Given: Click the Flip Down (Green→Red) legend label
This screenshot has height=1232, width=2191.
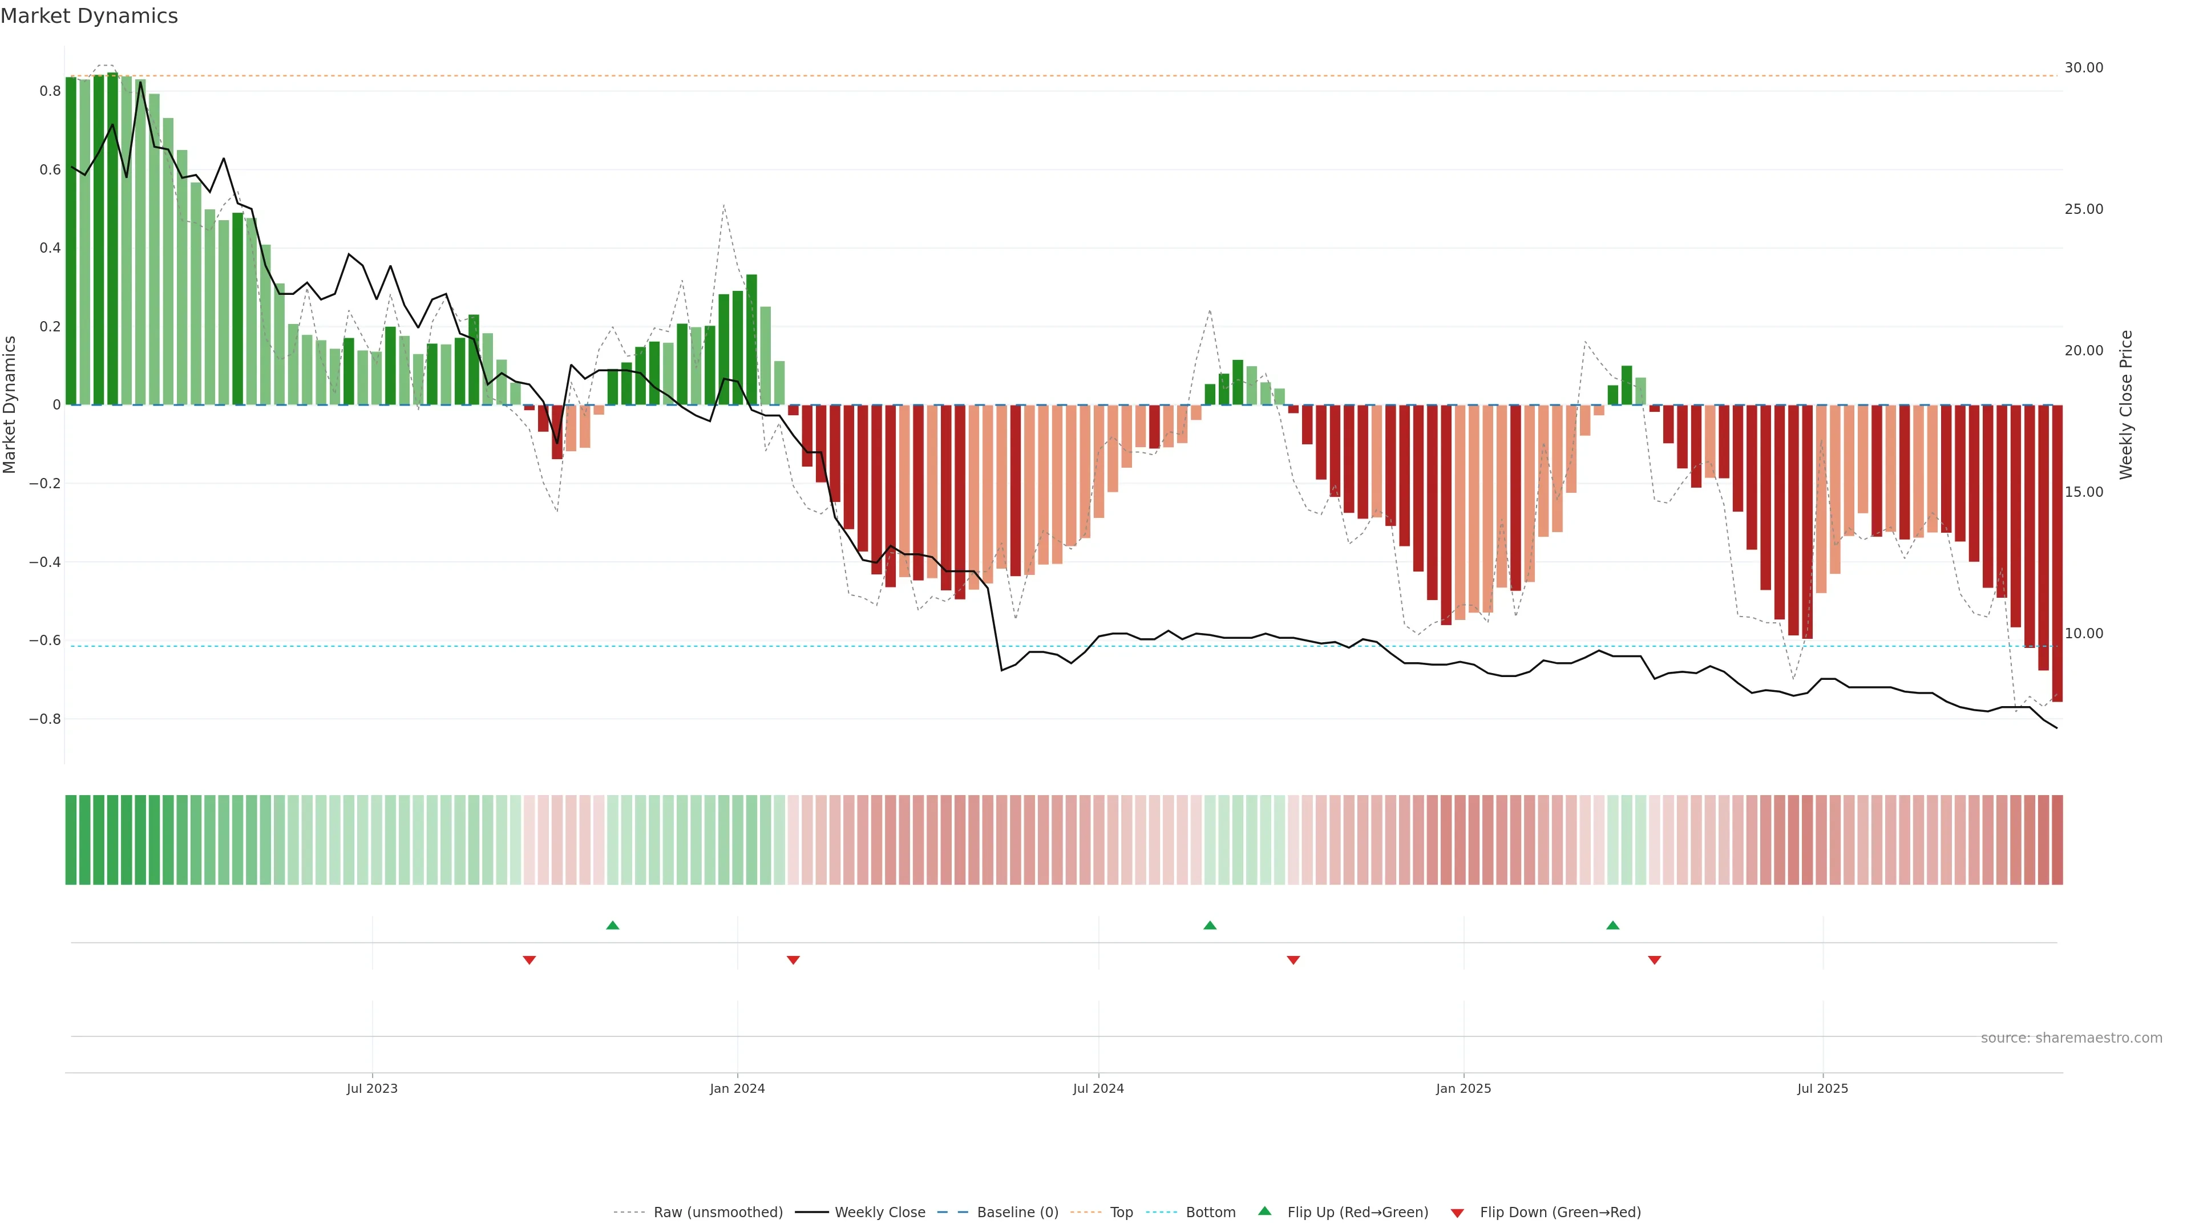Looking at the screenshot, I should coord(1560,1213).
